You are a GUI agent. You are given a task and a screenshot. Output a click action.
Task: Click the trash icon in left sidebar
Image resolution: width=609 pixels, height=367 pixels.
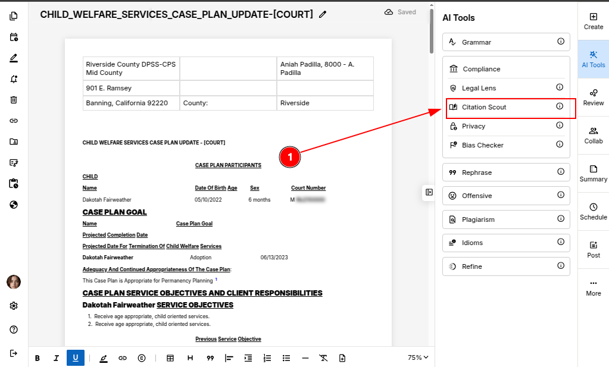coord(14,100)
